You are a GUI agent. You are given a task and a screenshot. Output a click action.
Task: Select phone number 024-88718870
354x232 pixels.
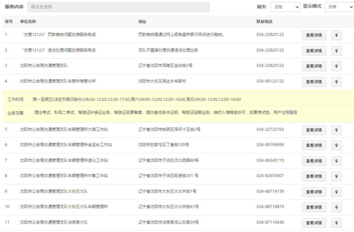(x=270, y=207)
